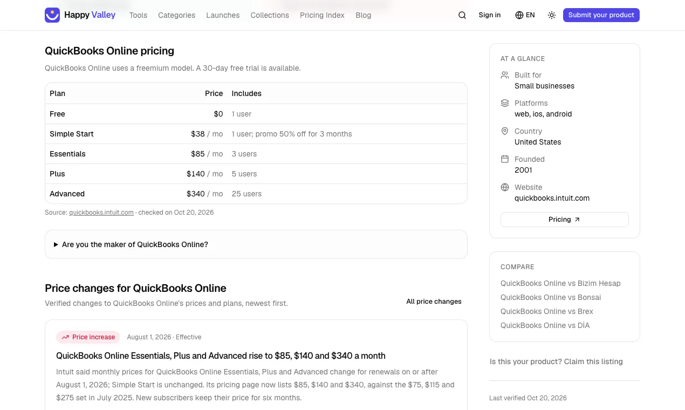
Task: Open the EN language selector
Action: point(525,15)
